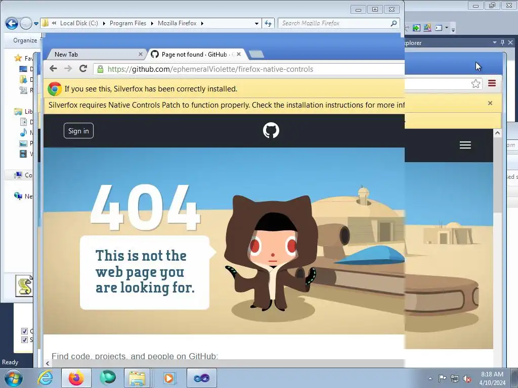Select Program Files in the address breadcrumb
The height and width of the screenshot is (388, 518).
pyautogui.click(x=128, y=23)
